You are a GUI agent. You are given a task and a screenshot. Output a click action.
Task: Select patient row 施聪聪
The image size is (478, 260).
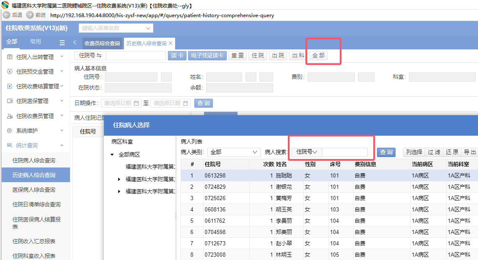coord(329,175)
